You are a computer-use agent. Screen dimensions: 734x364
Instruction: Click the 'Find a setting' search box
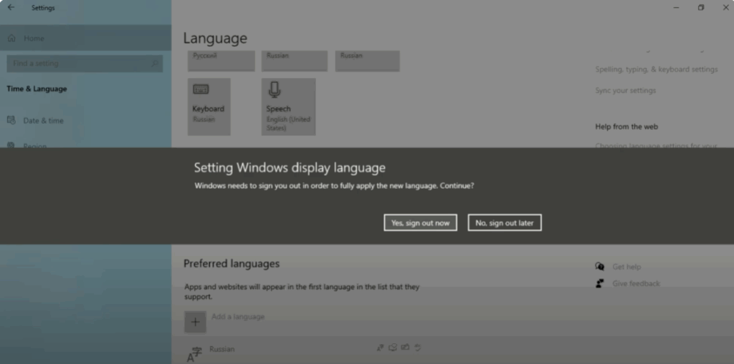click(x=85, y=64)
